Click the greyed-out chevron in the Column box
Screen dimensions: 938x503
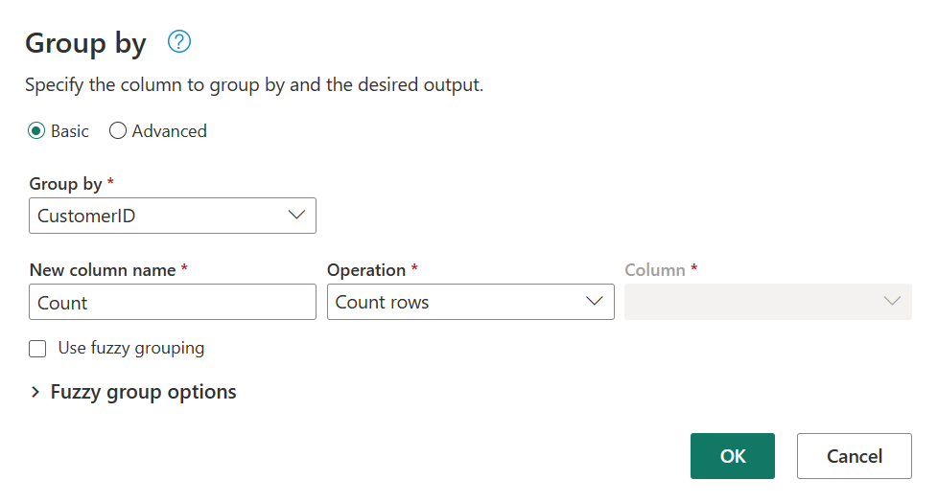892,302
